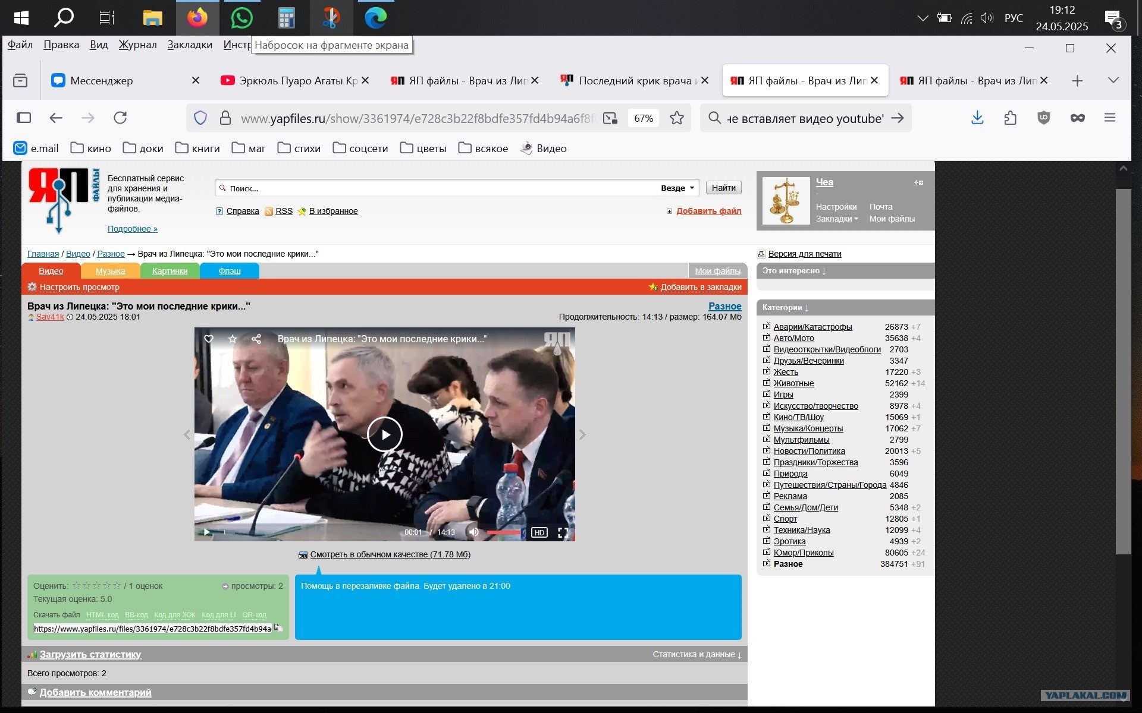Open 'кино' bookmarks folder
This screenshot has width=1142, height=713.
pos(91,149)
